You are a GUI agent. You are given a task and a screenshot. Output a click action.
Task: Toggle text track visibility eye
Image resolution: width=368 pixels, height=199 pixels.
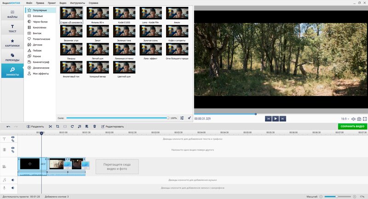(13, 137)
